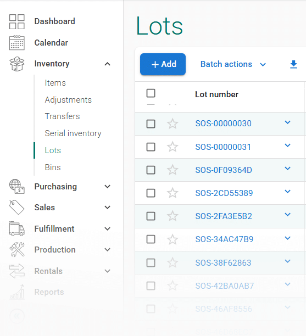Star lot SOS-0F09364D as favorite
This screenshot has height=336, width=306.
click(x=173, y=170)
